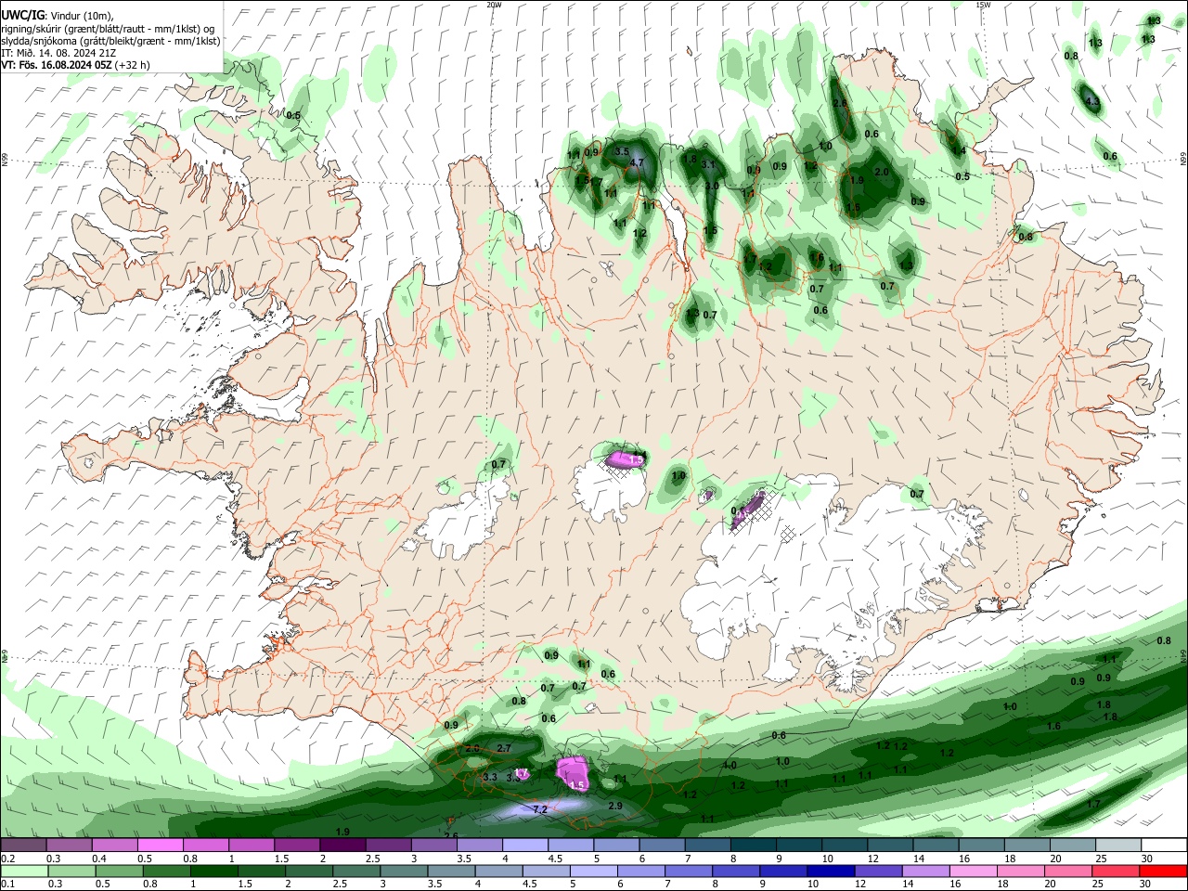Click the medium green 0.5 swatch in bottom legend row
The height and width of the screenshot is (891, 1188).
click(119, 872)
